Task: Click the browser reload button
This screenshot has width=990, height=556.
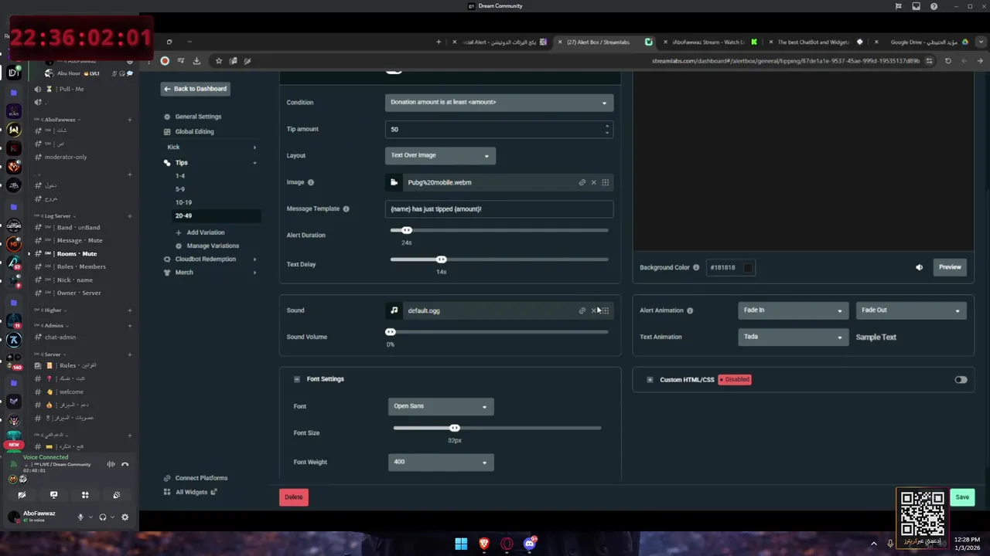Action: [x=948, y=61]
